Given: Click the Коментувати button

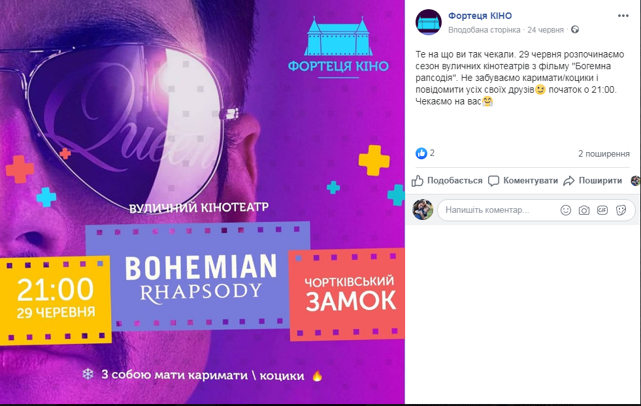Looking at the screenshot, I should pos(523,181).
